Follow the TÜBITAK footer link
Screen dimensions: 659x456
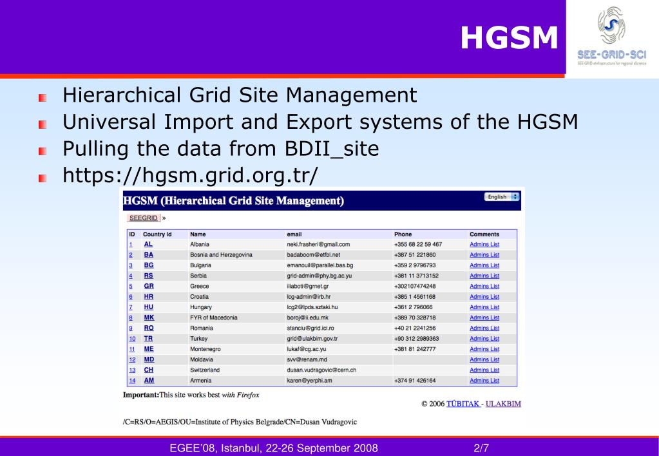point(463,404)
